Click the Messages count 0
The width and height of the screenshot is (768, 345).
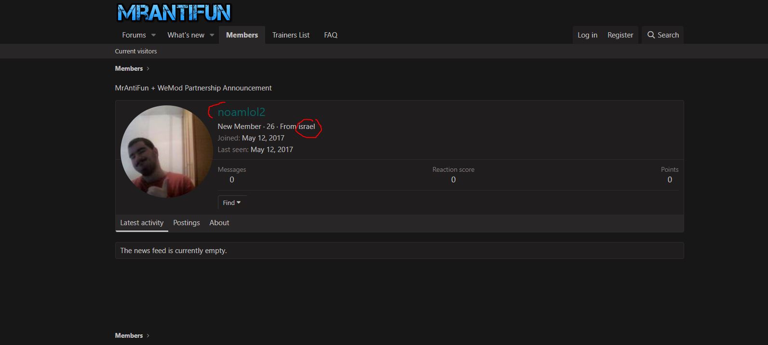click(232, 179)
